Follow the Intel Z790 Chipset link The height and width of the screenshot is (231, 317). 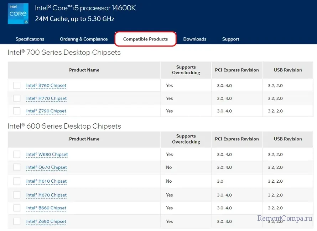[x=46, y=111]
